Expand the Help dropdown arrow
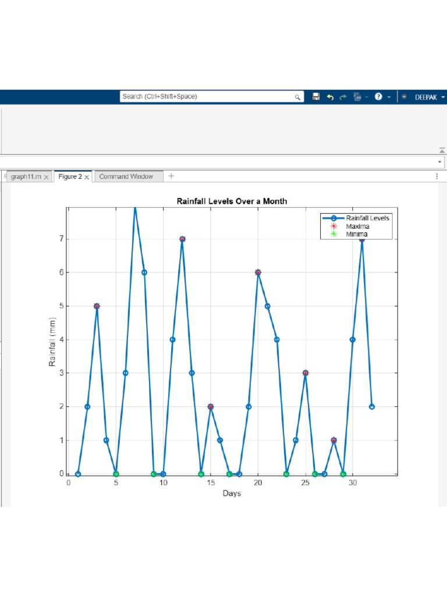This screenshot has height=596, width=447. (x=388, y=97)
